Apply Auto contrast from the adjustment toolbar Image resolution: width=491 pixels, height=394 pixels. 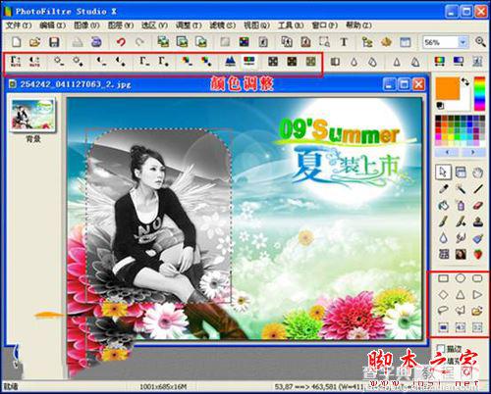pos(34,61)
